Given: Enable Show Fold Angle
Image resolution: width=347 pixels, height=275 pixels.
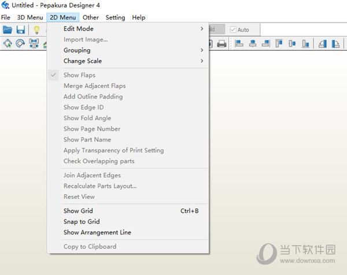Looking at the screenshot, I should (128, 118).
